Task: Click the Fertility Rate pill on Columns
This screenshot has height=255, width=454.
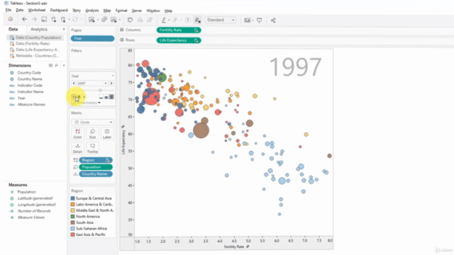Action: click(x=179, y=30)
